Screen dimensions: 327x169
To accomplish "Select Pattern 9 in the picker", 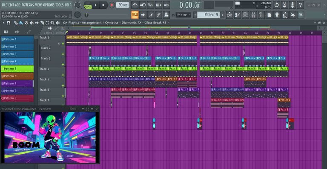I will (x=17, y=98).
